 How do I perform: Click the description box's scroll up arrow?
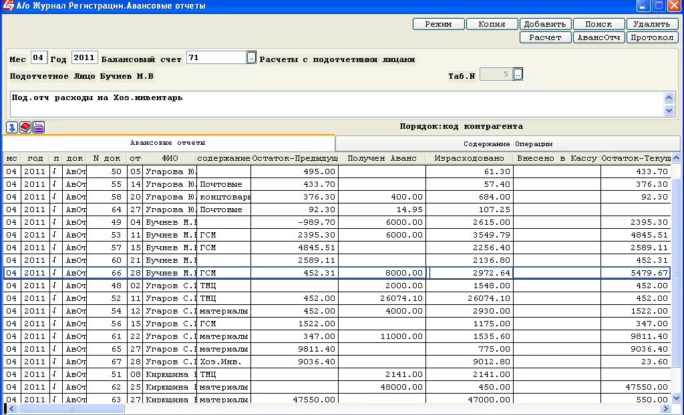tap(669, 97)
